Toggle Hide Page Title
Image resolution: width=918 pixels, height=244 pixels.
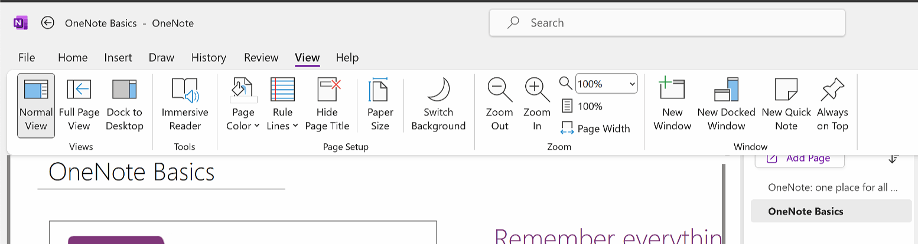327,105
